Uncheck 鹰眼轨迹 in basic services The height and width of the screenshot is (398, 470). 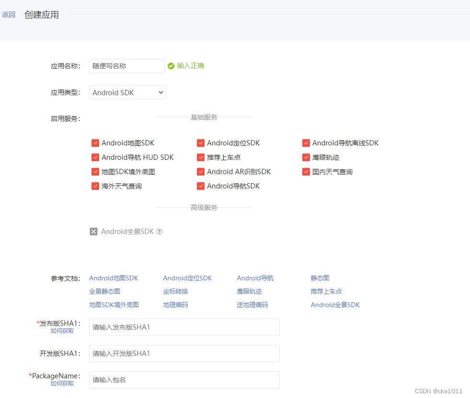(306, 157)
